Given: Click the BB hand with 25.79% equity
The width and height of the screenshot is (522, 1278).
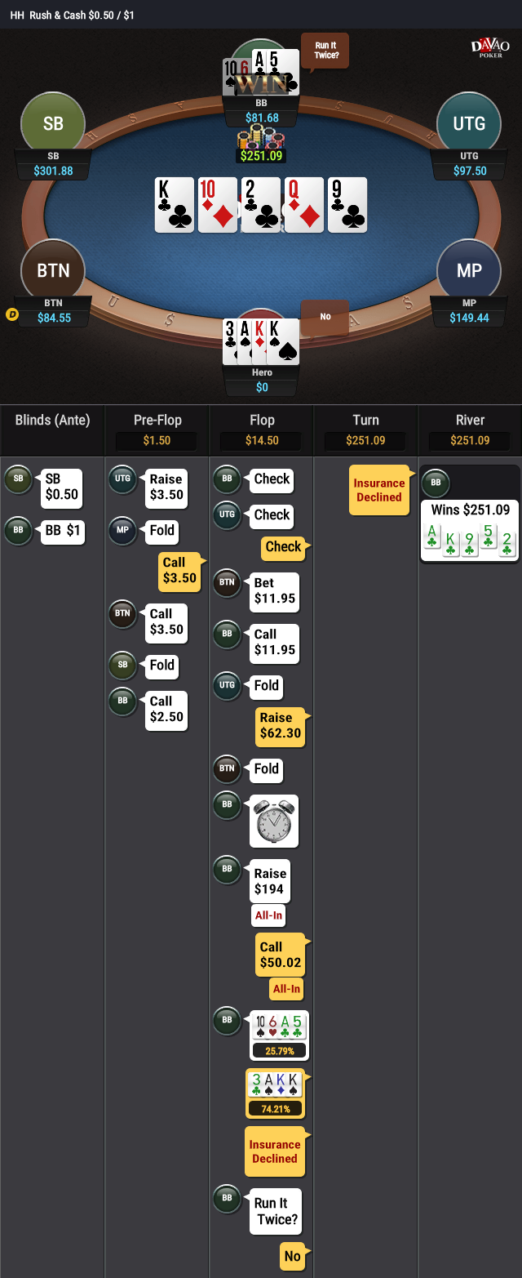Looking at the screenshot, I should (x=279, y=1035).
